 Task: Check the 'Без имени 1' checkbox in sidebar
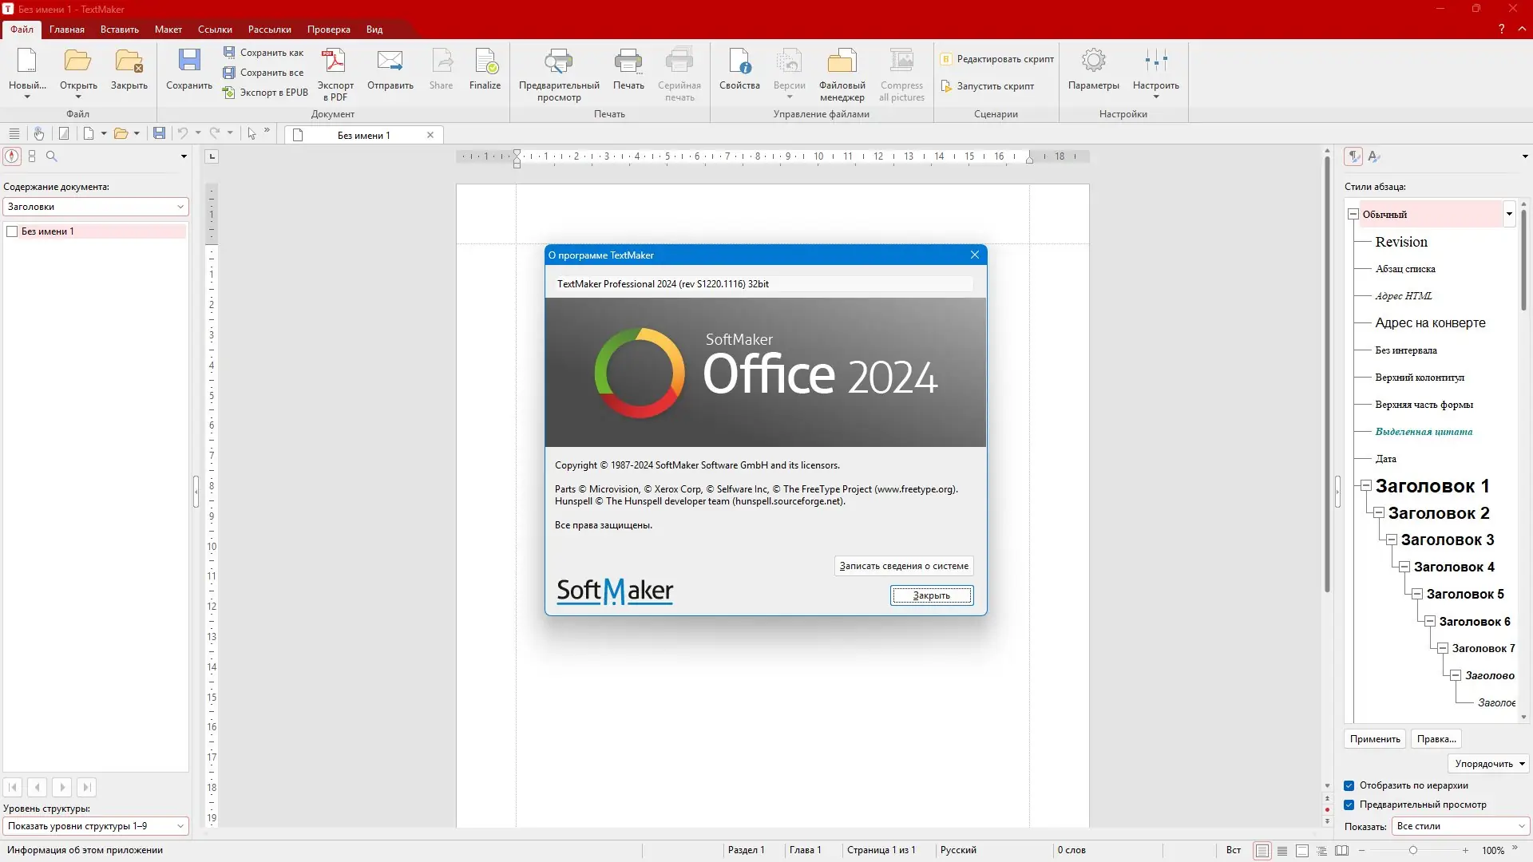[x=12, y=231]
